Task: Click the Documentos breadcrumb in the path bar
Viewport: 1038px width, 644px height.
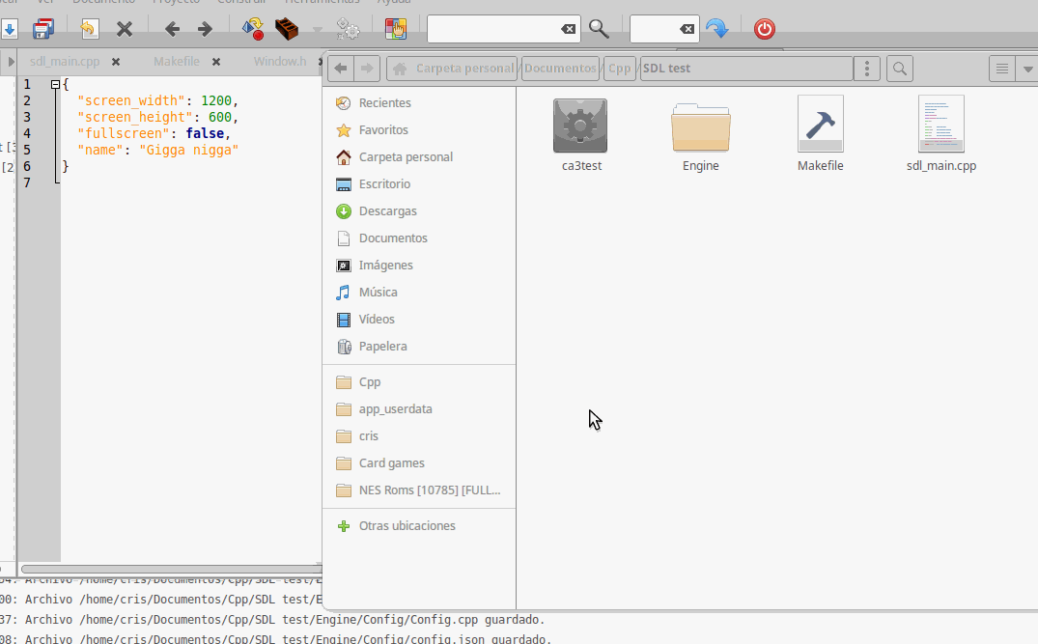Action: click(x=561, y=69)
